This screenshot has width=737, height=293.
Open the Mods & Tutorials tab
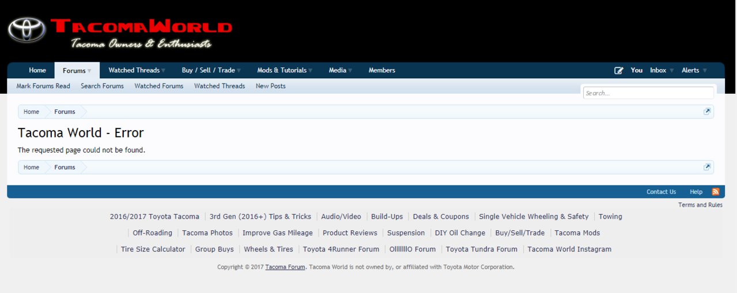point(282,70)
